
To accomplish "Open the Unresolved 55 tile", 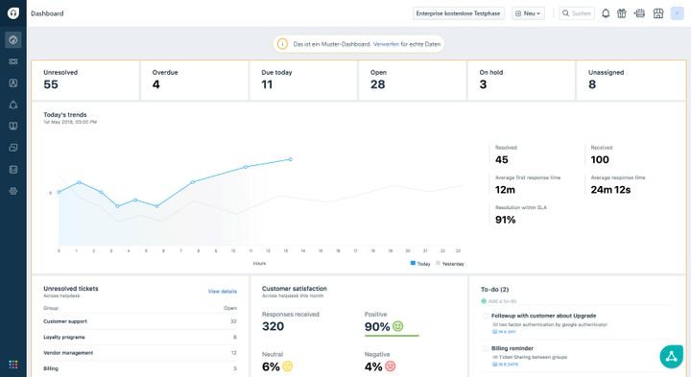I will click(x=85, y=81).
